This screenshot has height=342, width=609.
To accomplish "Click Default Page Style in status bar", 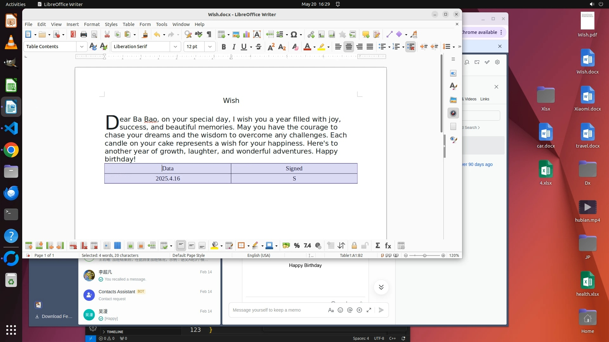I will (188, 256).
